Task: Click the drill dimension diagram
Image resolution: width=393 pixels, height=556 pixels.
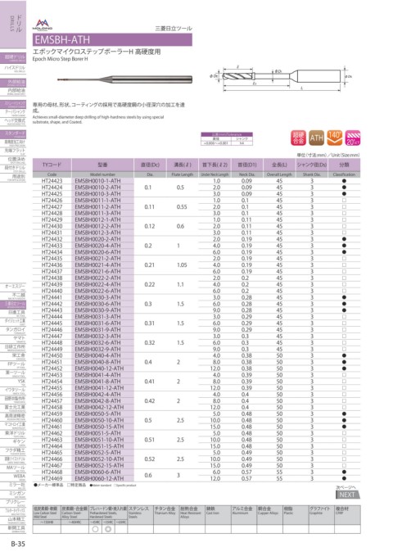Action: [281, 78]
